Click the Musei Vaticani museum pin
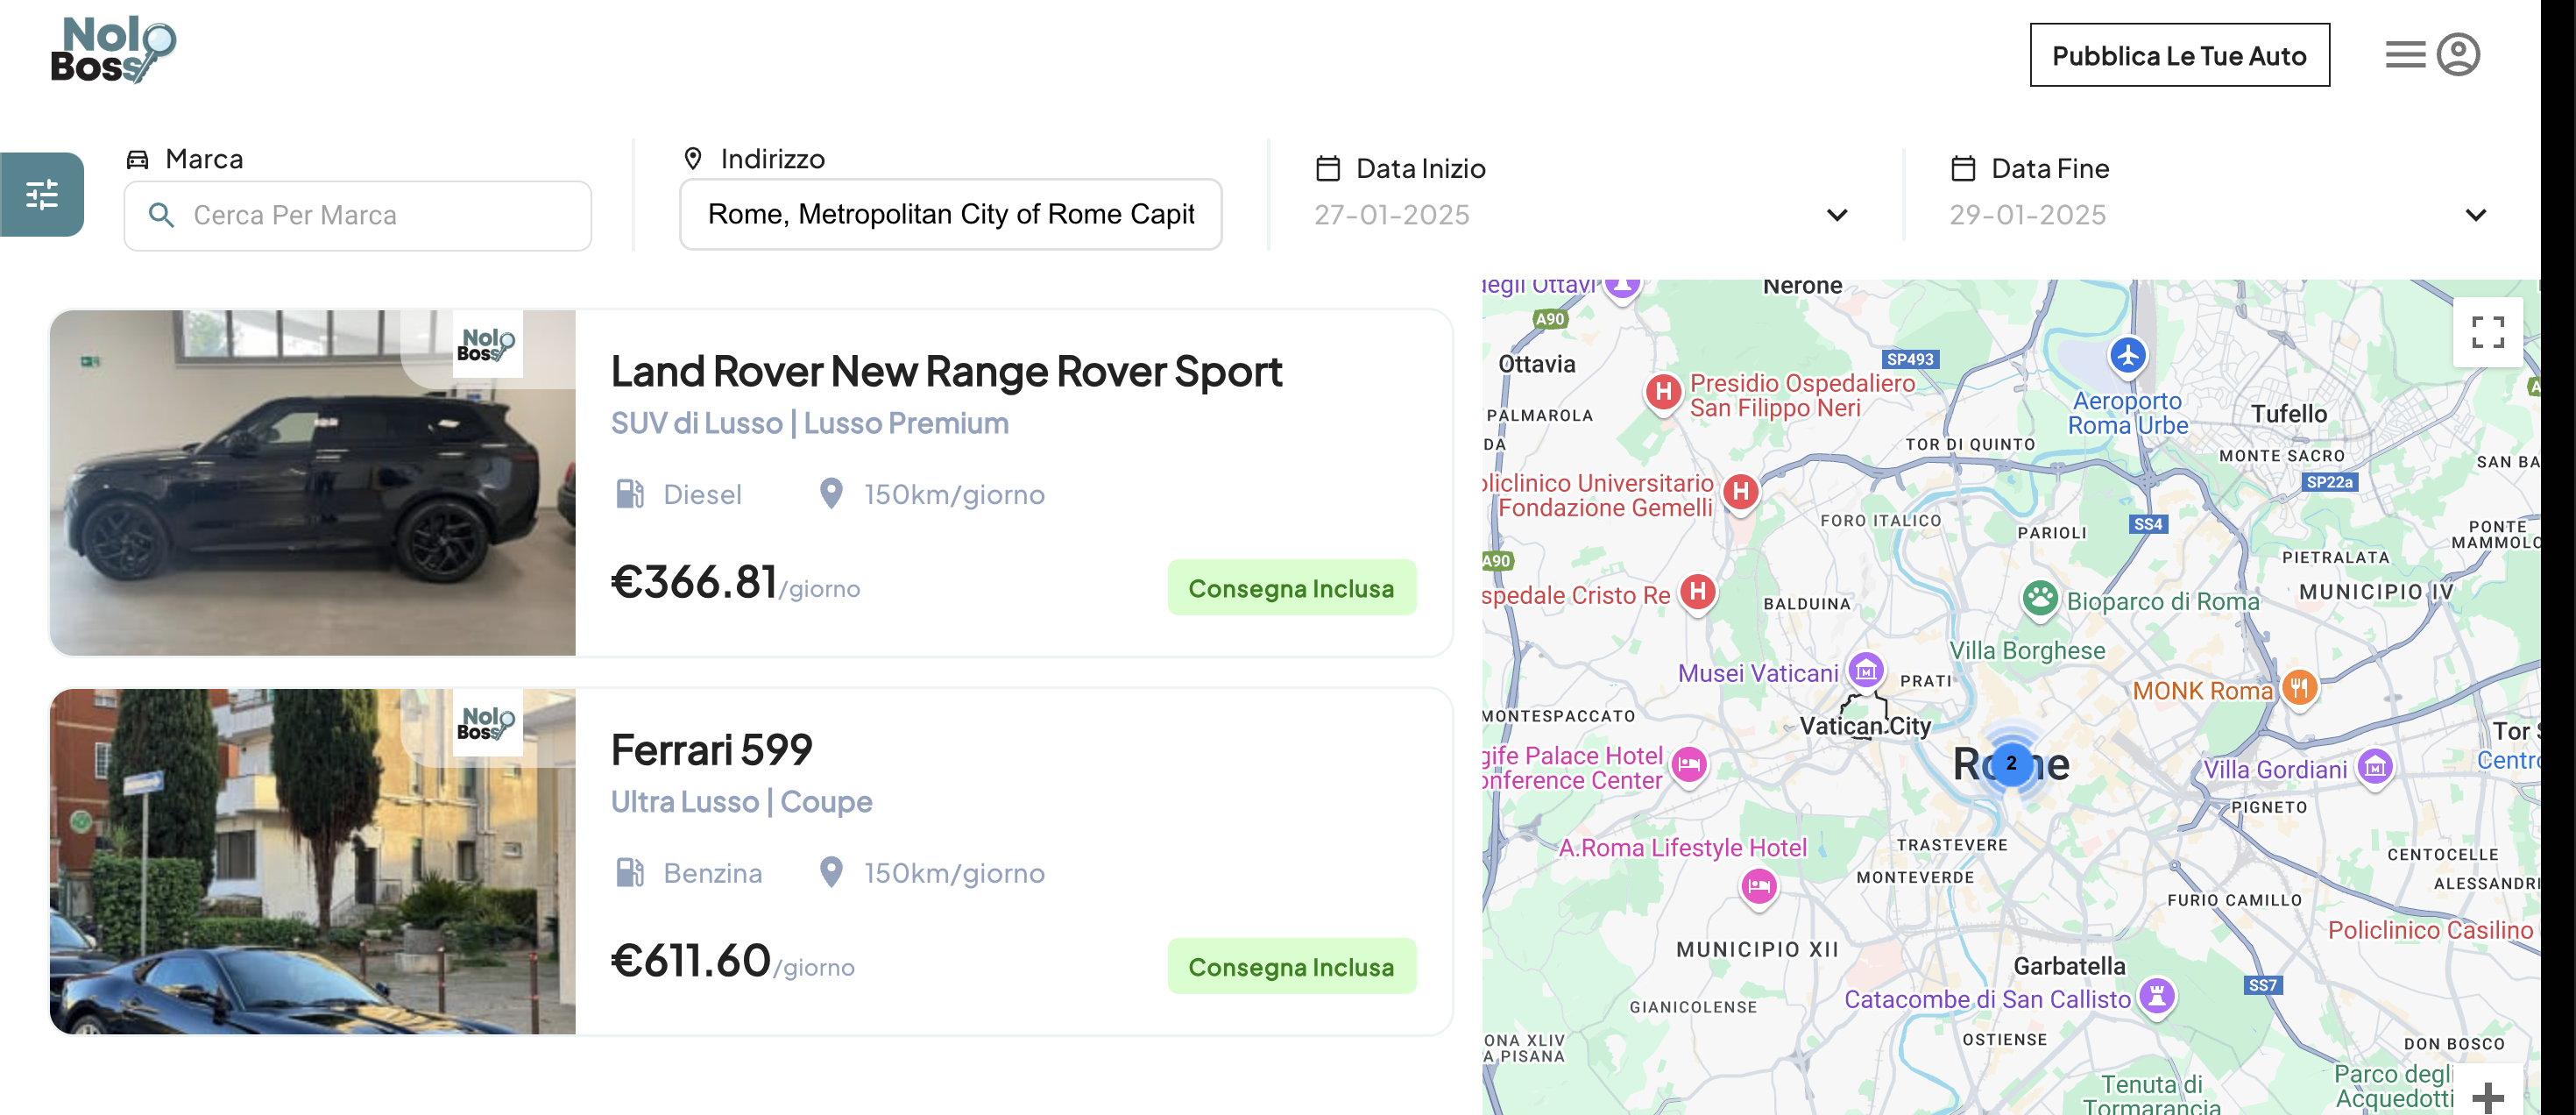 tap(1865, 671)
